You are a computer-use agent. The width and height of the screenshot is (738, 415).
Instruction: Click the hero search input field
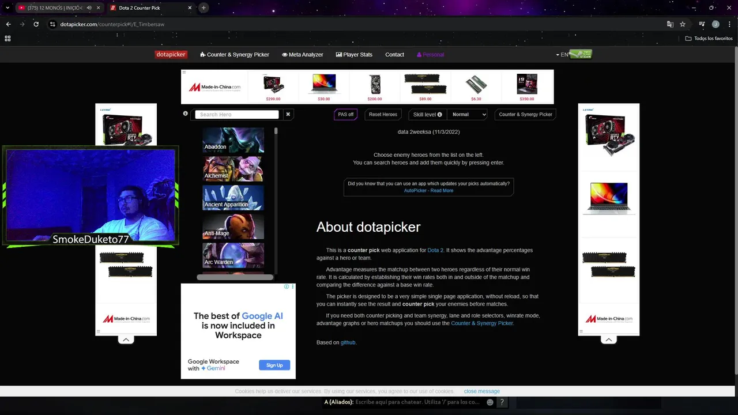pyautogui.click(x=237, y=114)
